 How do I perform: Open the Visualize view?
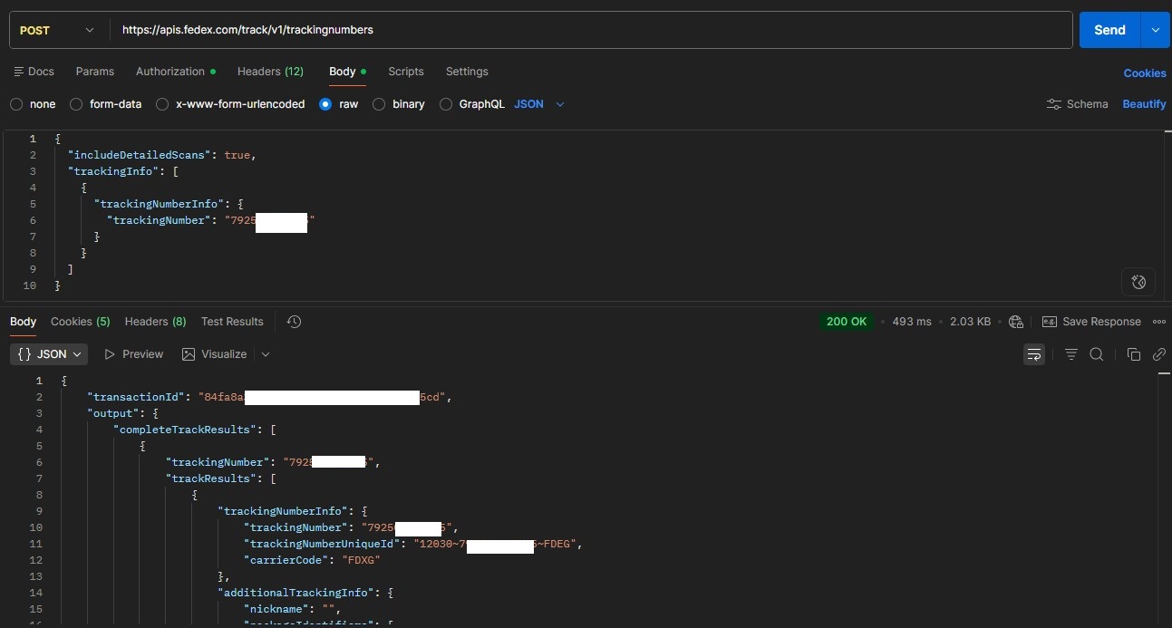(215, 354)
